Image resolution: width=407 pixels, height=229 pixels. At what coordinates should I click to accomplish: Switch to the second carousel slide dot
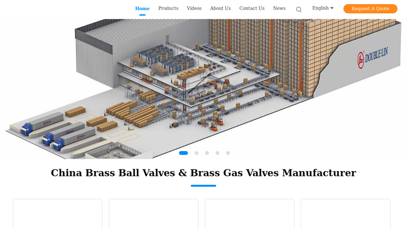[196, 153]
